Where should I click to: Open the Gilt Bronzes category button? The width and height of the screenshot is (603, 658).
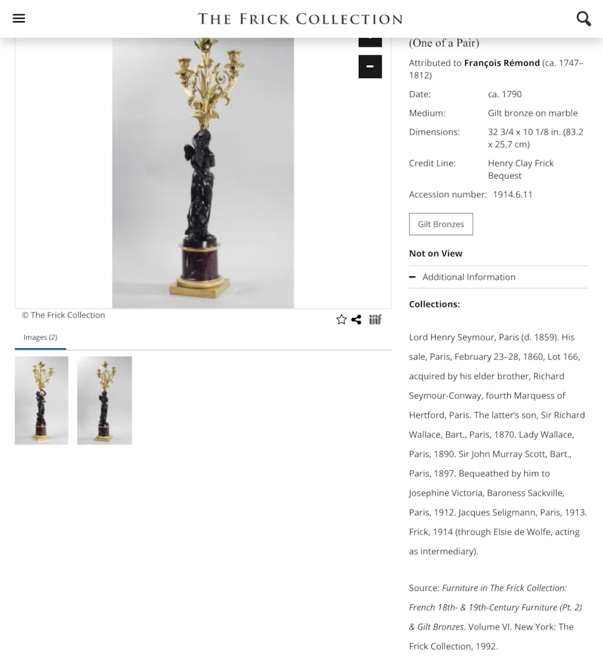(441, 224)
